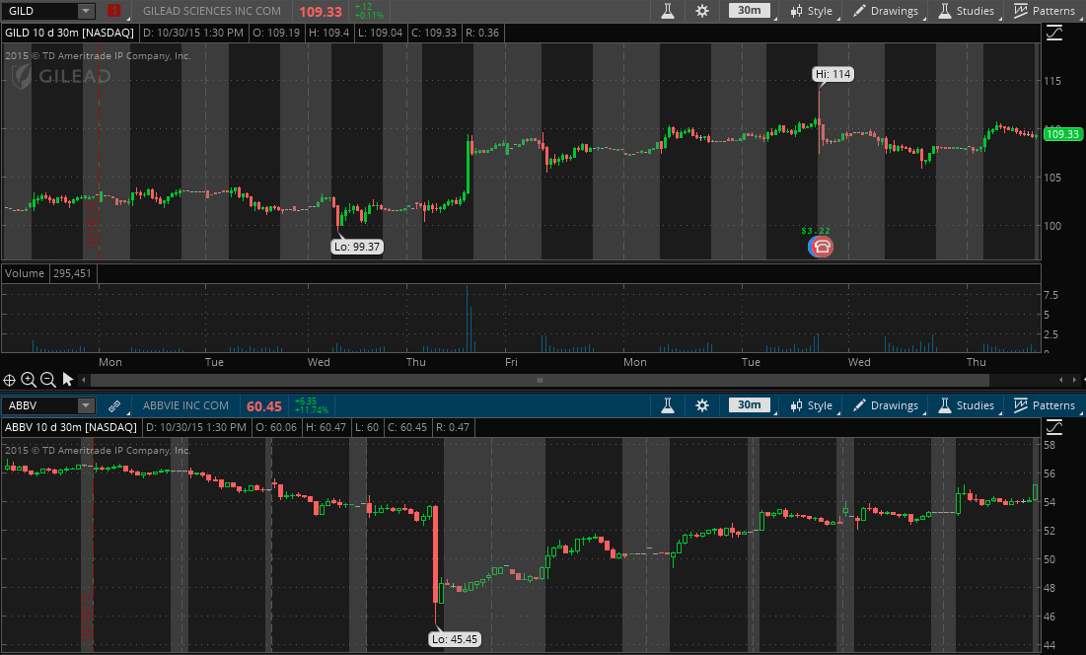Click green 109.33 last-price label on axis

[1062, 134]
